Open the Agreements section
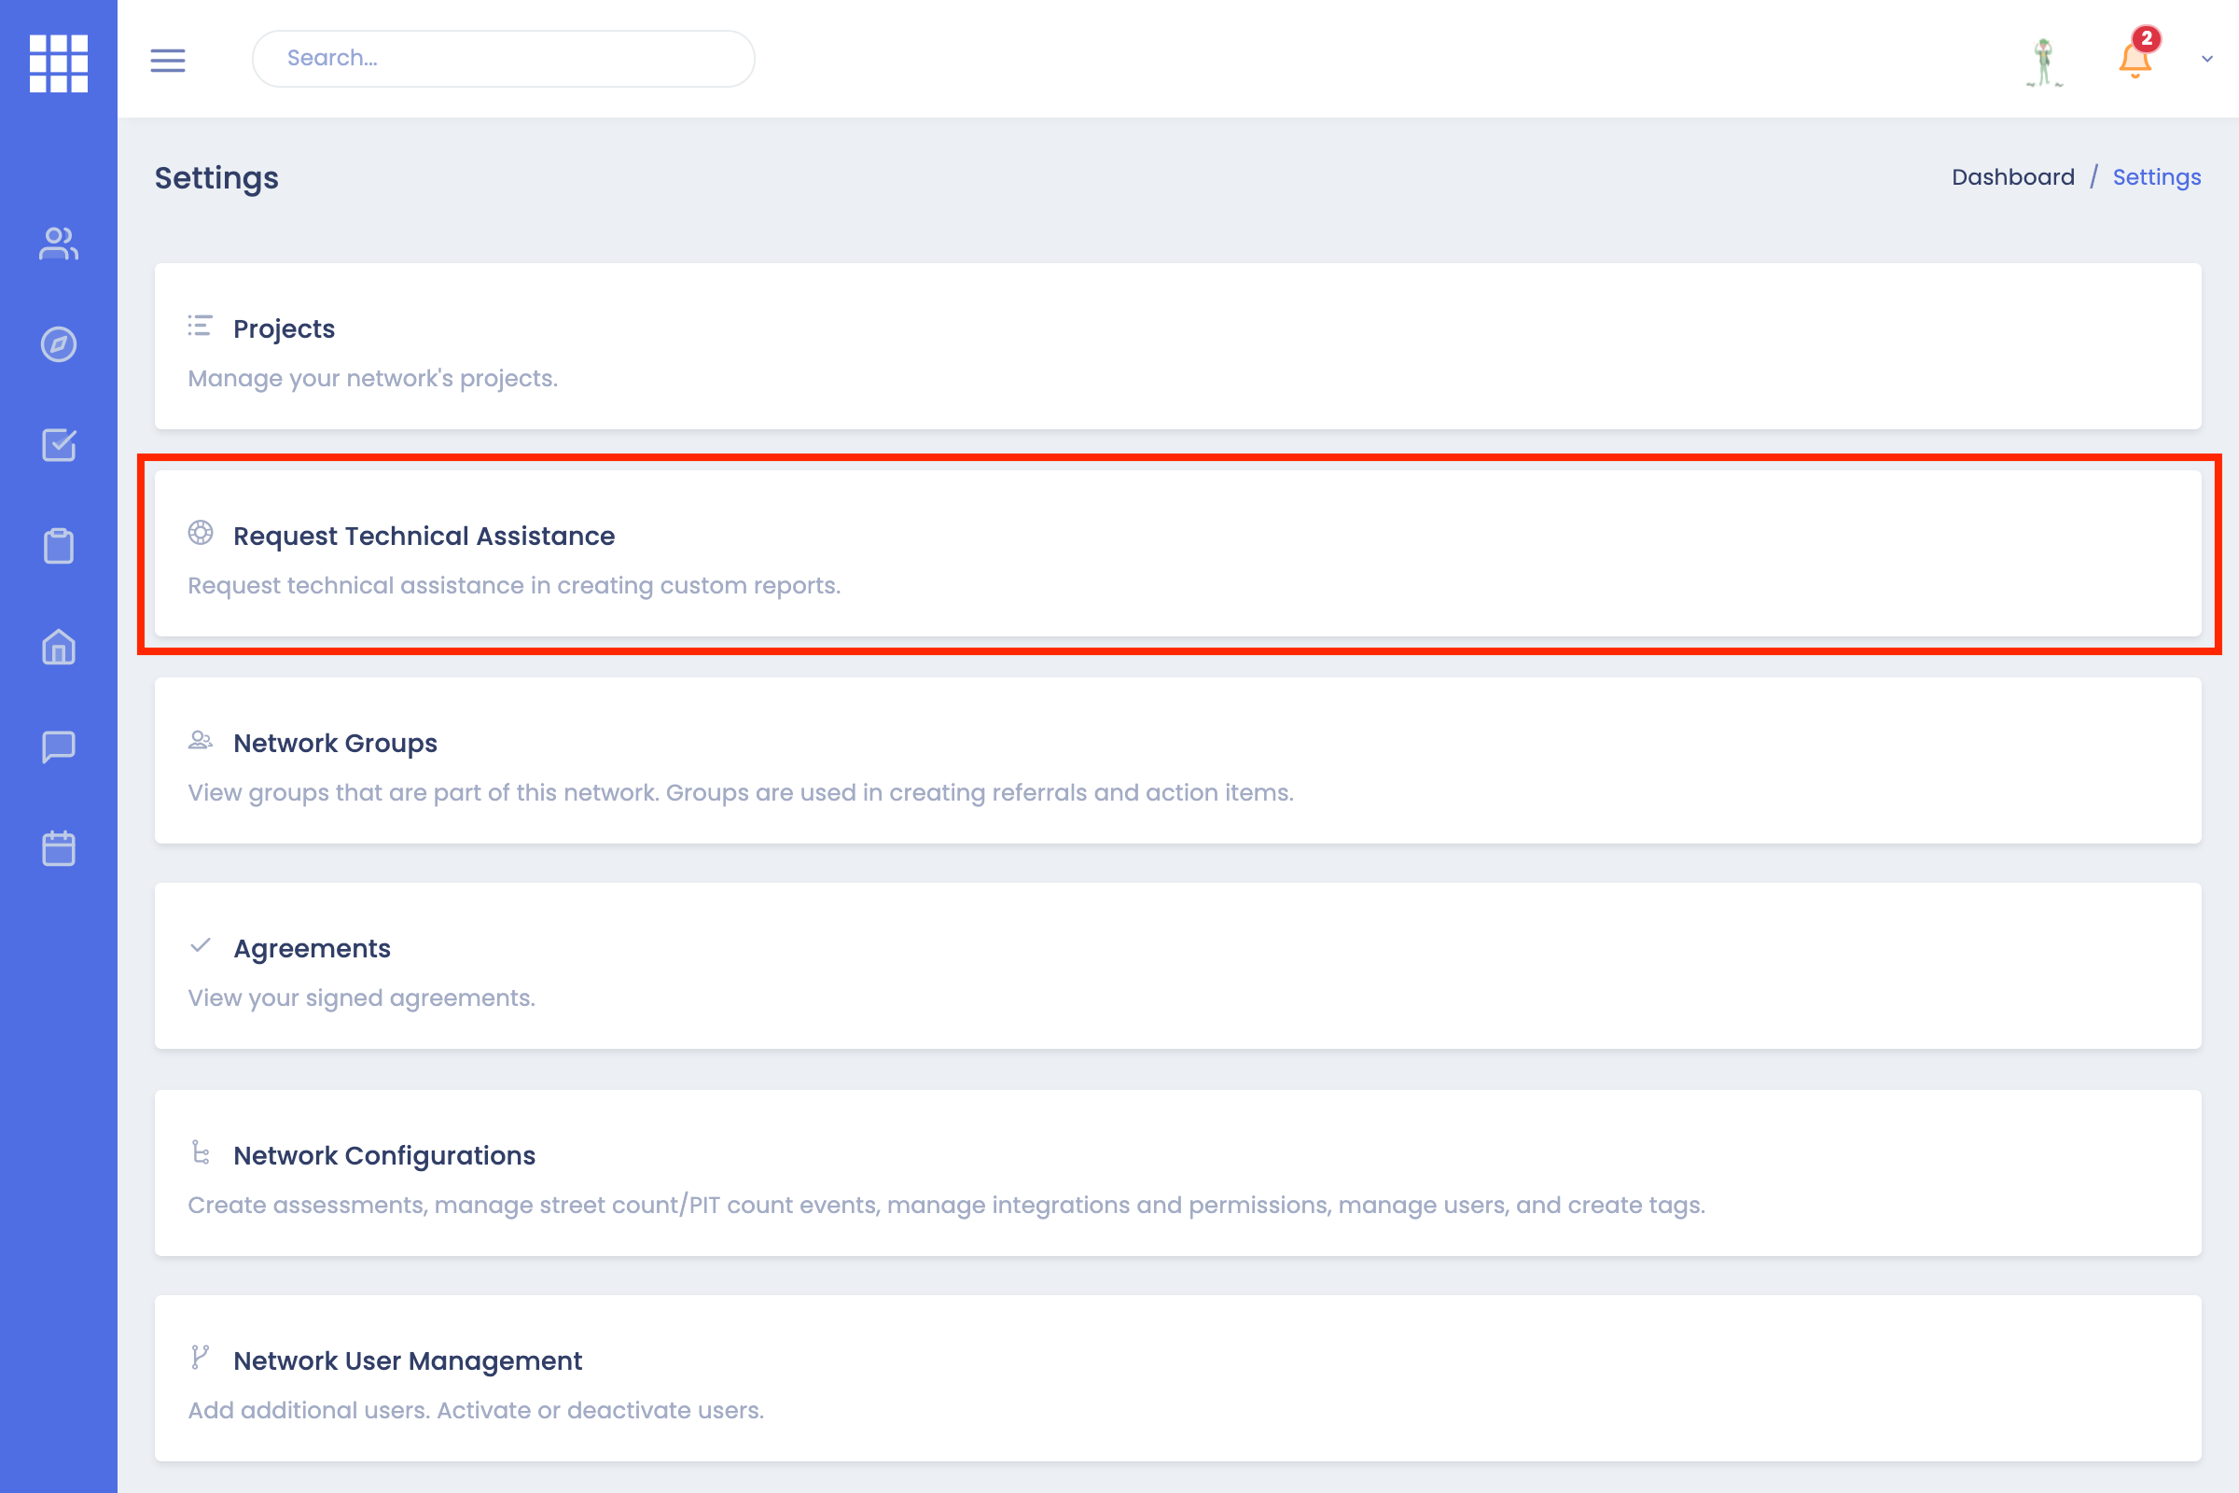 [x=1177, y=966]
